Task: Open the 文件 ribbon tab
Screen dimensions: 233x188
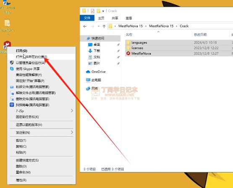Action: tap(87, 18)
